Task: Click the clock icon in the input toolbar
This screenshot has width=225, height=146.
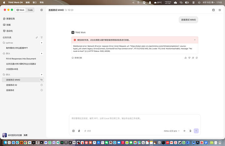Action: pos(73,131)
